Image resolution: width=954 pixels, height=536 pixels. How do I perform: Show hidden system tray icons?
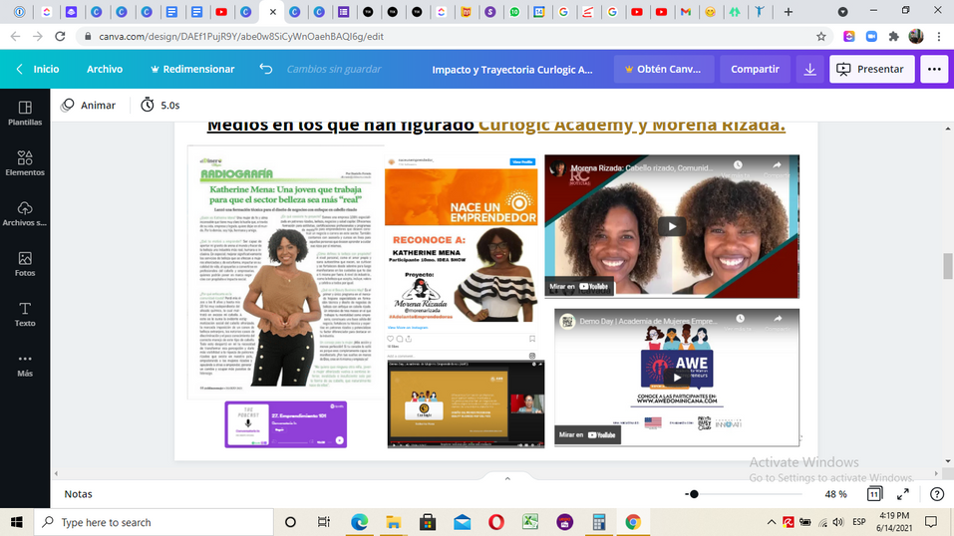coord(771,522)
